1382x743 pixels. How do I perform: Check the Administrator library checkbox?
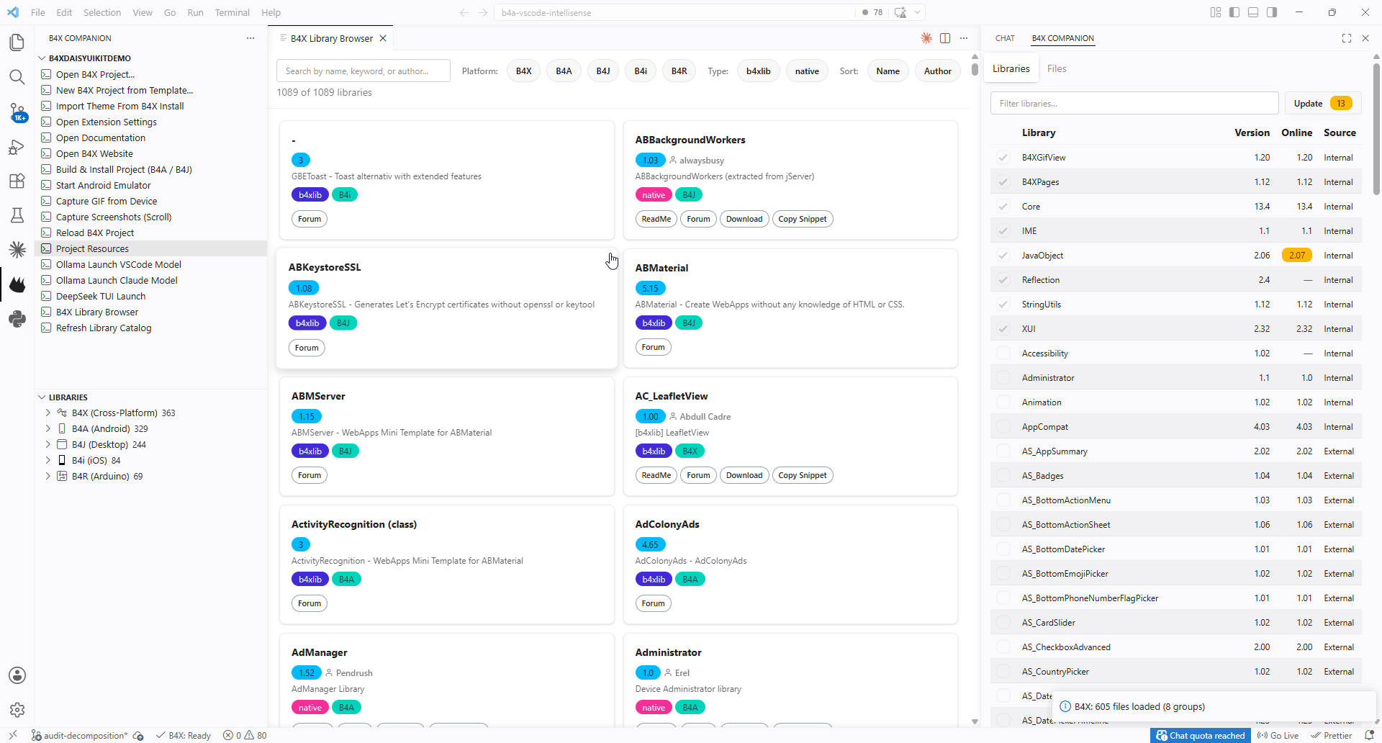pyautogui.click(x=1003, y=378)
